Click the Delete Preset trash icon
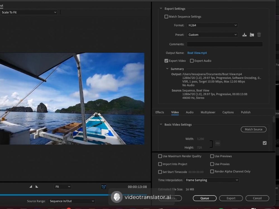 (x=259, y=35)
